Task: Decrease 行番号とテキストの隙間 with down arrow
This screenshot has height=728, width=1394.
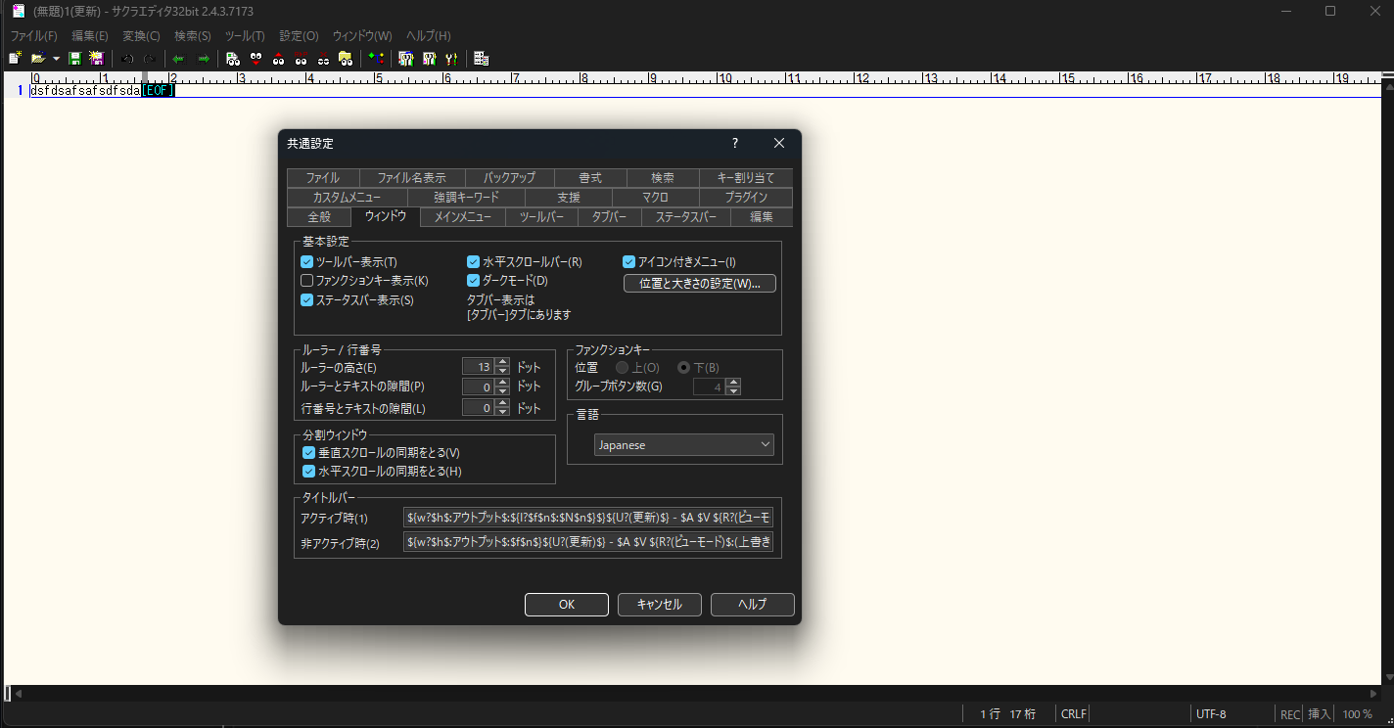Action: tap(503, 412)
